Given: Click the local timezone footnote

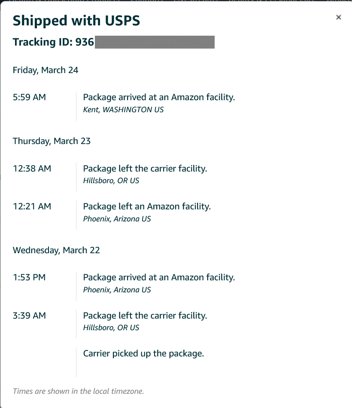Looking at the screenshot, I should (78, 391).
